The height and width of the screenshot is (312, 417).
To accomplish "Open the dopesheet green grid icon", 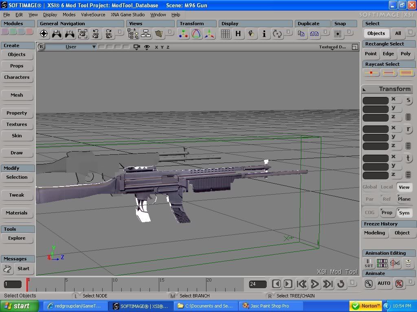I will pos(382,263).
